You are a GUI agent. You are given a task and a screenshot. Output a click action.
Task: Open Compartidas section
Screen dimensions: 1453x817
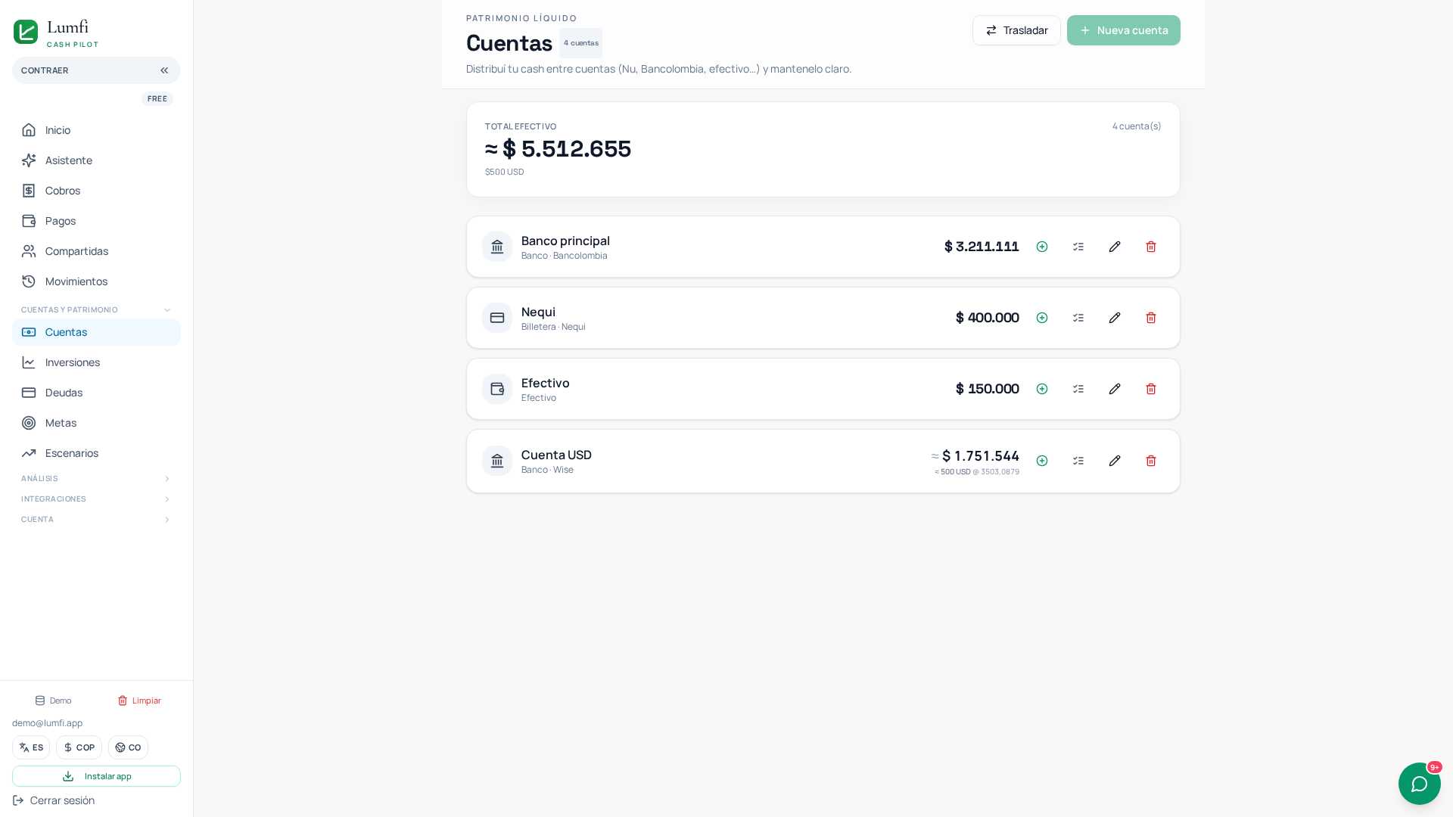point(96,251)
